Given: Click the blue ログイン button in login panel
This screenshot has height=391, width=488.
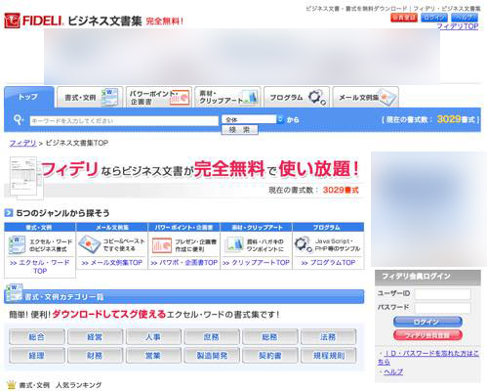Looking at the screenshot, I should pos(427,322).
